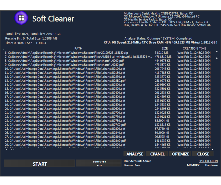Click the Disk Health ATA HGST line
Viewport: 221px width, 185px height.
tap(167, 25)
